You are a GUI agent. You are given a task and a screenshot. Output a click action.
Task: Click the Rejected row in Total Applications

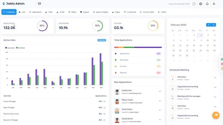138,73
